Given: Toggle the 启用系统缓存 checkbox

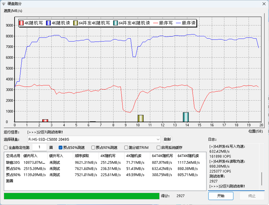Looking at the screenshot, I should 158,148.
